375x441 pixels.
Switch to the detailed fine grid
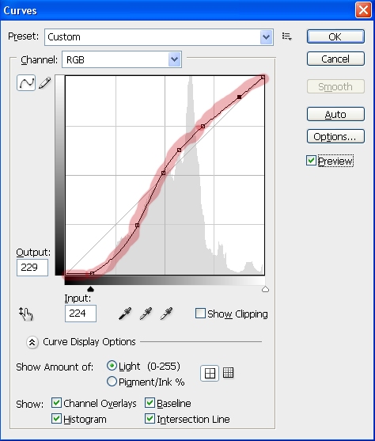[228, 373]
